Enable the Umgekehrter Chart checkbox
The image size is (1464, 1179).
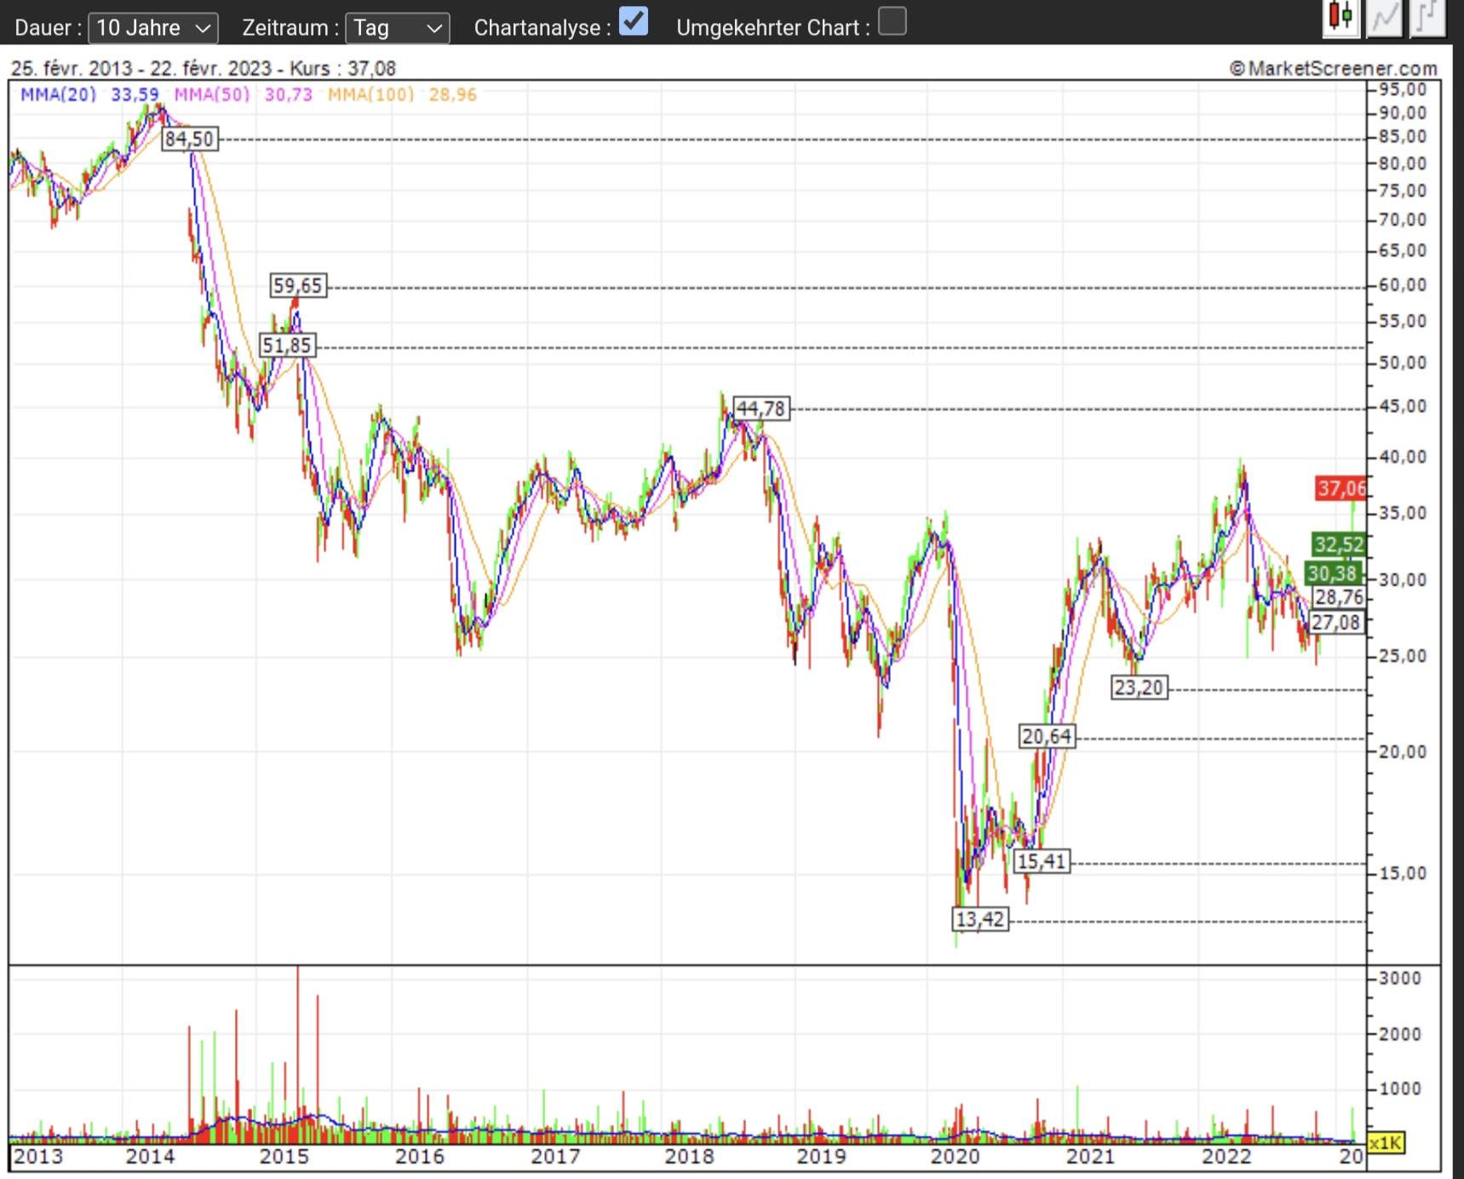891,23
